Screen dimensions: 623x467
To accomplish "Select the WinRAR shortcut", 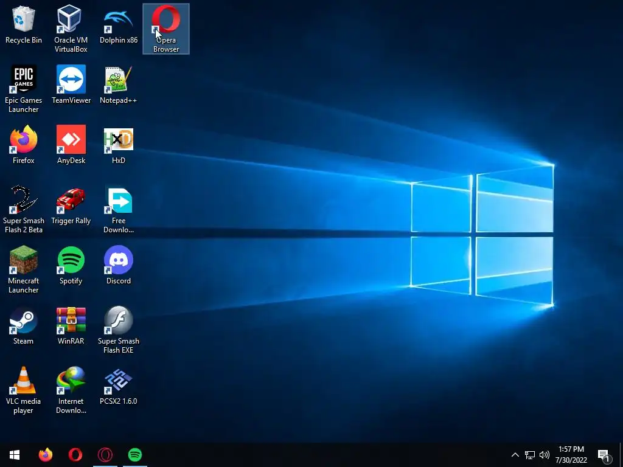I will [x=71, y=326].
